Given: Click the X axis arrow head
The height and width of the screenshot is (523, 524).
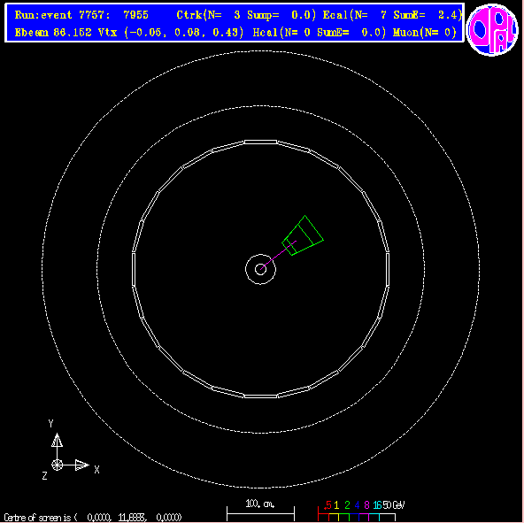Looking at the screenshot, I should (81, 465).
